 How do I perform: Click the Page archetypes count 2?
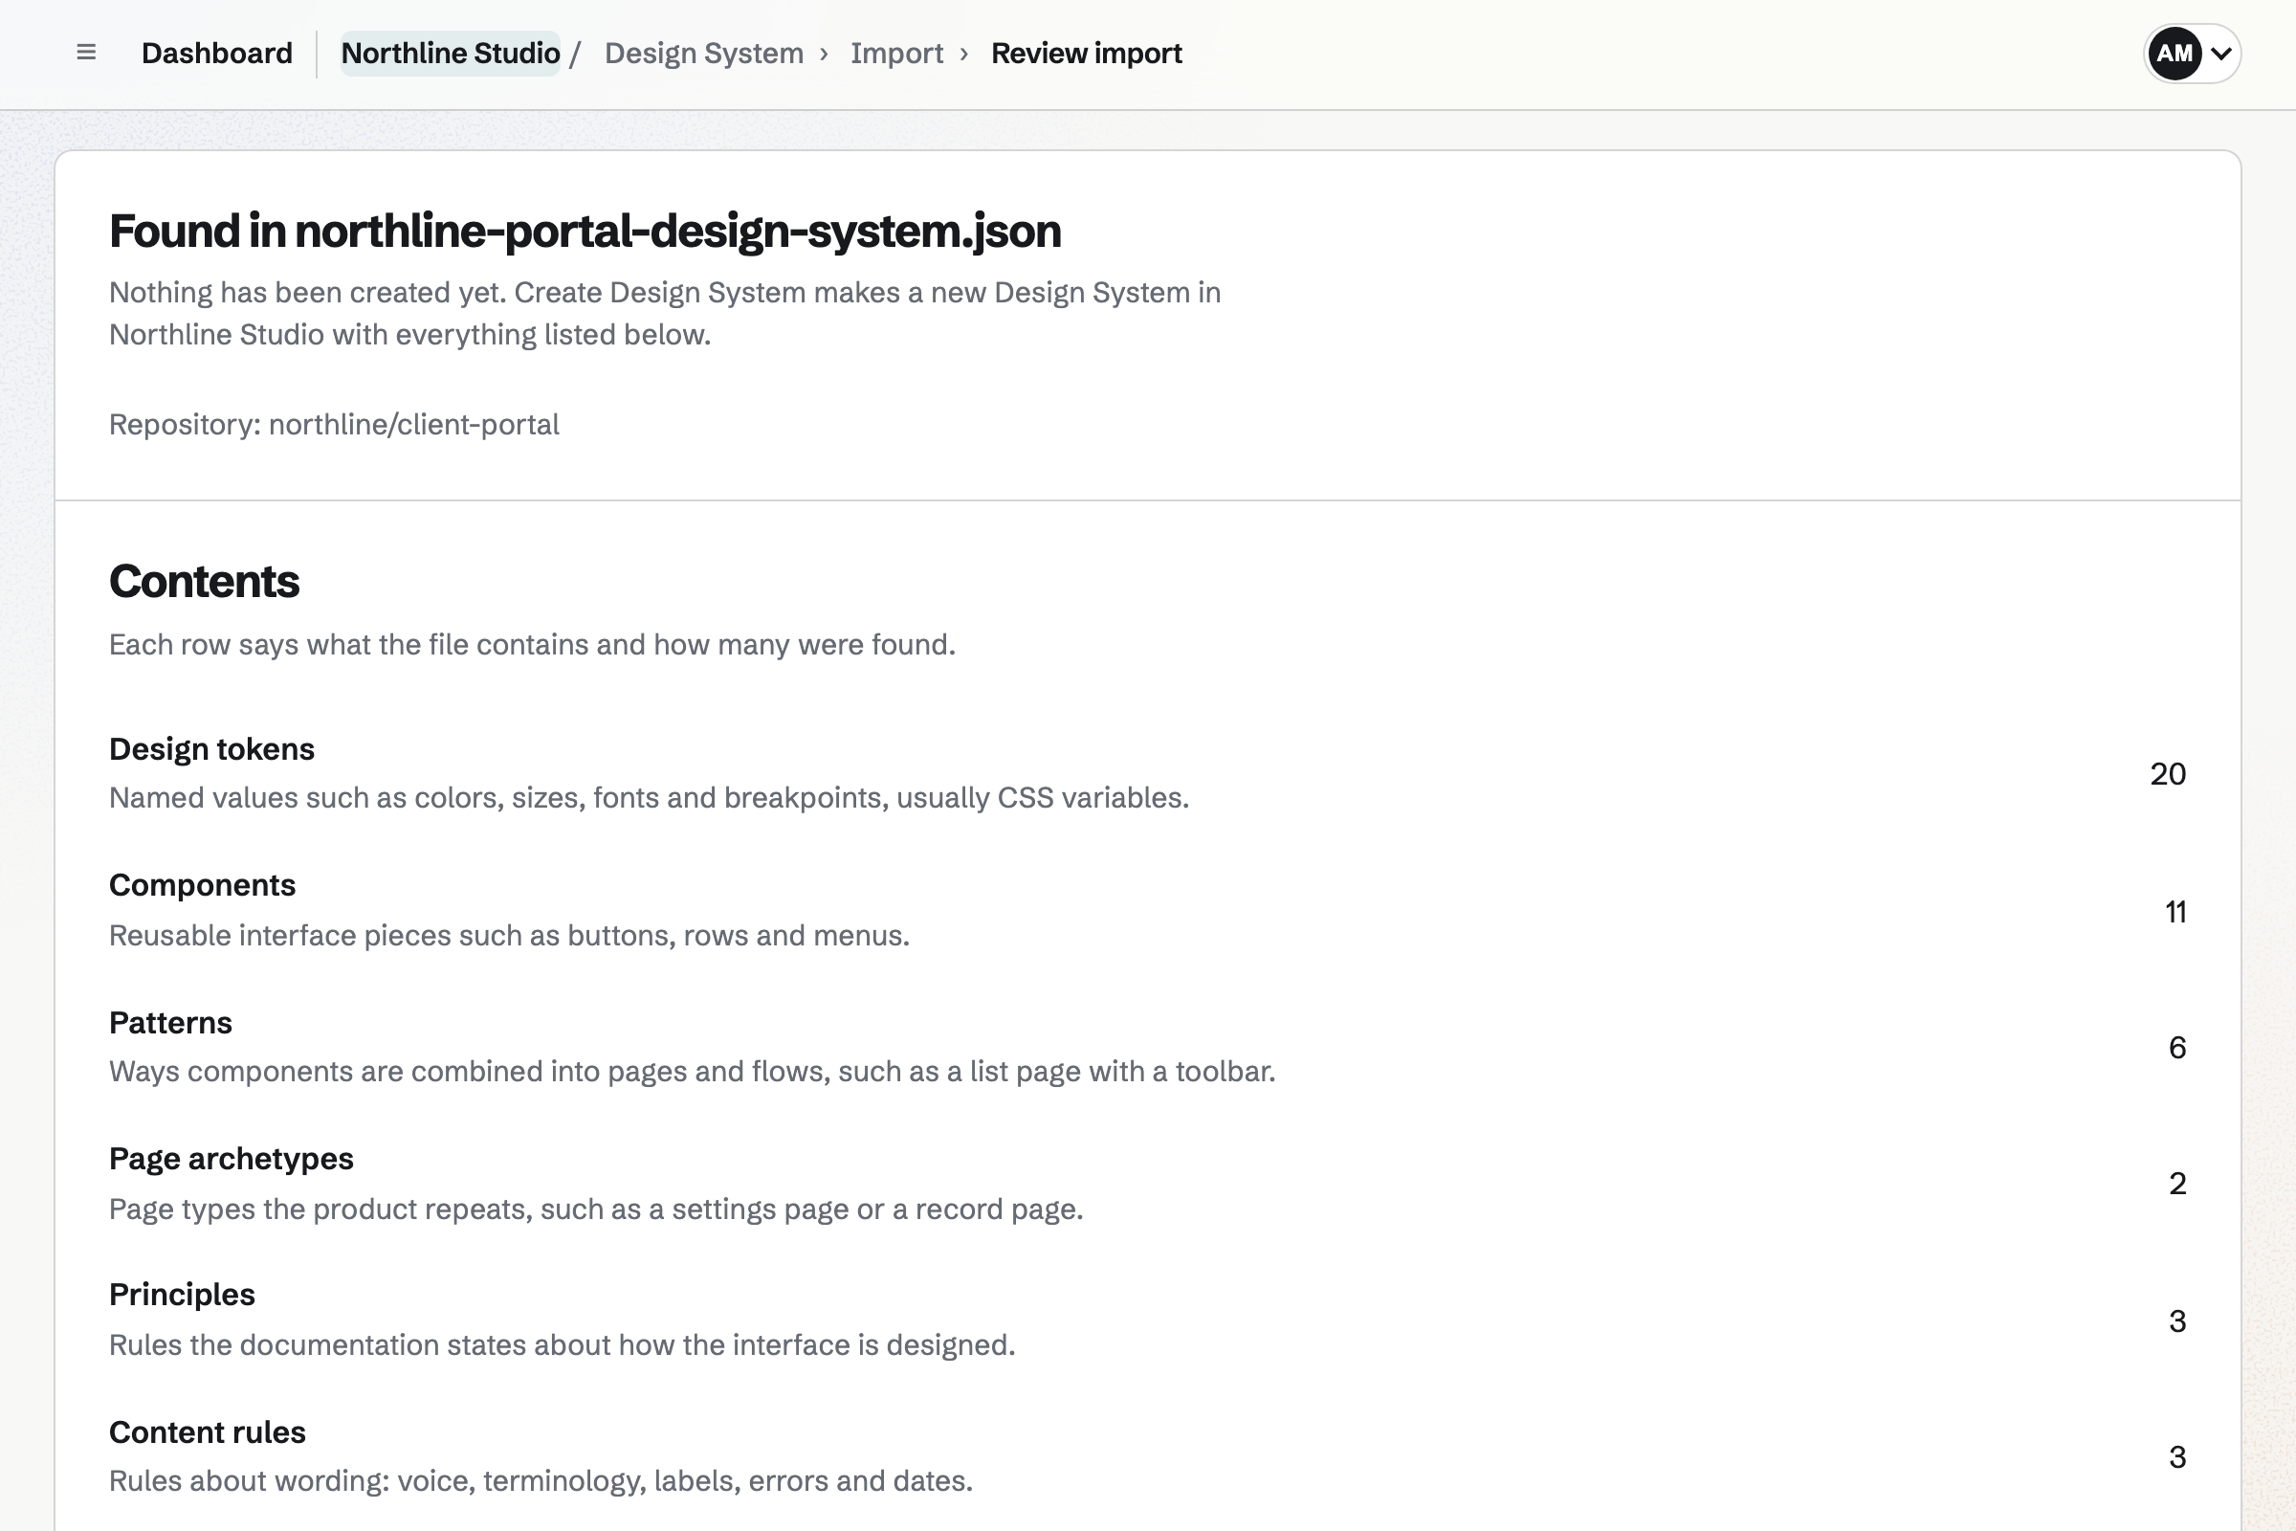[2177, 1184]
